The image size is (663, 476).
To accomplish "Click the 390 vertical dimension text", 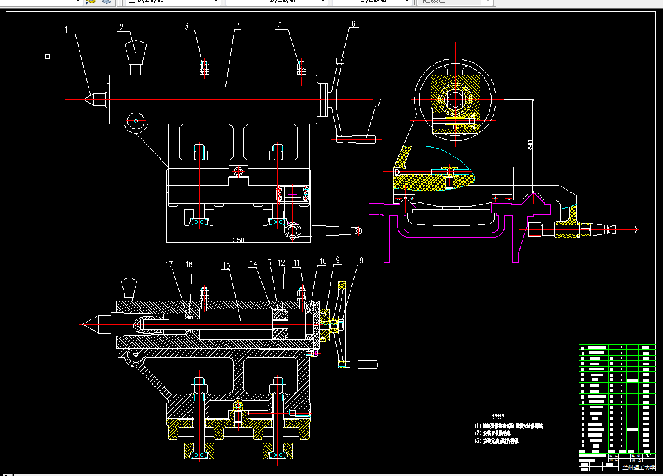I will pyautogui.click(x=530, y=146).
